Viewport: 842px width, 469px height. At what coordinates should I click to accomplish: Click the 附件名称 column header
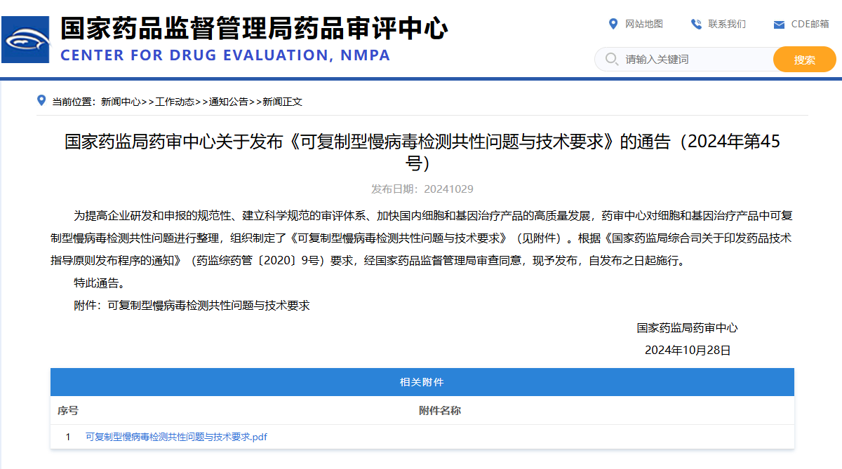point(440,410)
